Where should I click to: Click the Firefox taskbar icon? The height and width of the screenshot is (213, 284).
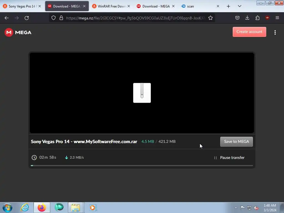click(x=42, y=207)
